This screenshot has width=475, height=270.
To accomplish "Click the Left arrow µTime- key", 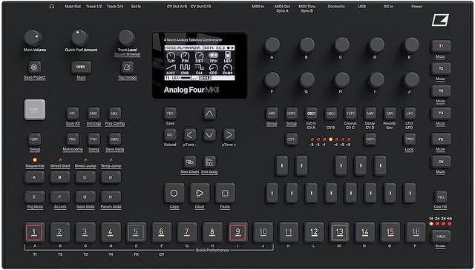I will point(190,135).
